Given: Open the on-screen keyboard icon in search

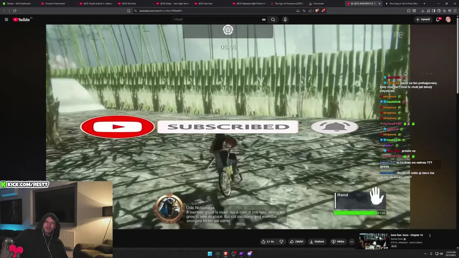Looking at the screenshot, I should (264, 20).
